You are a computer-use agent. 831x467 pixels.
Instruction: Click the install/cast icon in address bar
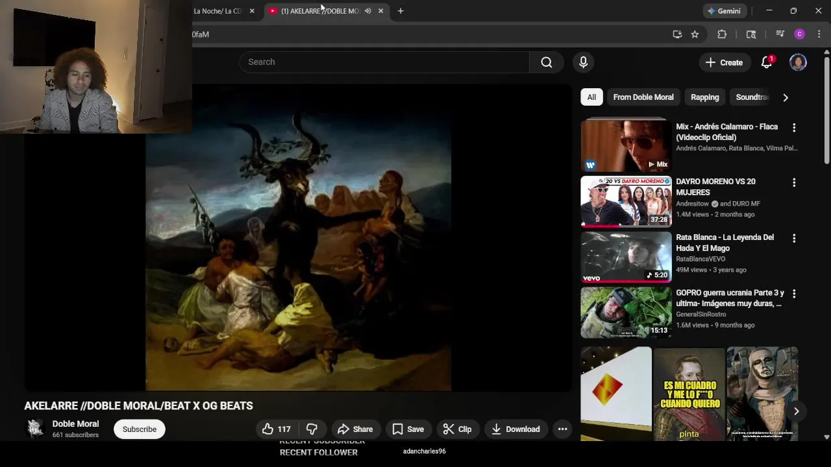(677, 34)
